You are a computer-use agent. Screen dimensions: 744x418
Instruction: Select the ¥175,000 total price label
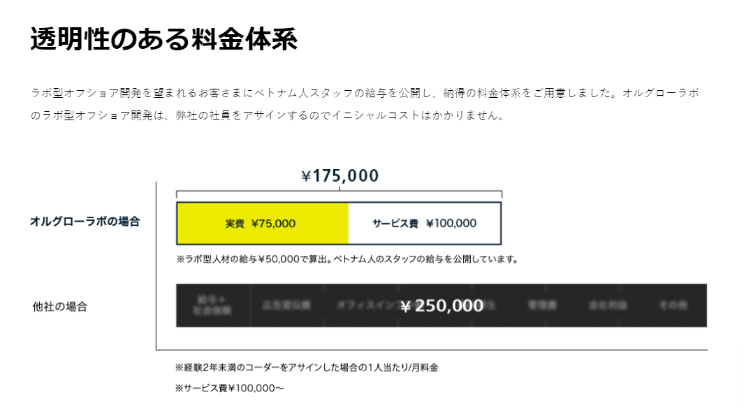point(340,175)
